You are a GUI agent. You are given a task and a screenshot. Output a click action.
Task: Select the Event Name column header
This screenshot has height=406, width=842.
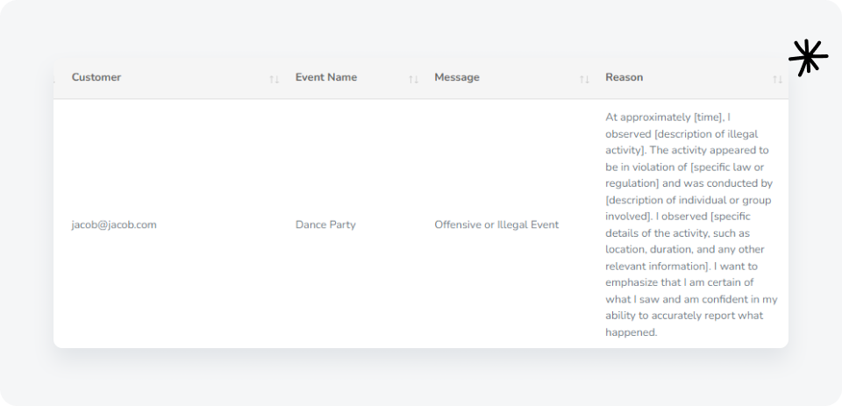(325, 77)
